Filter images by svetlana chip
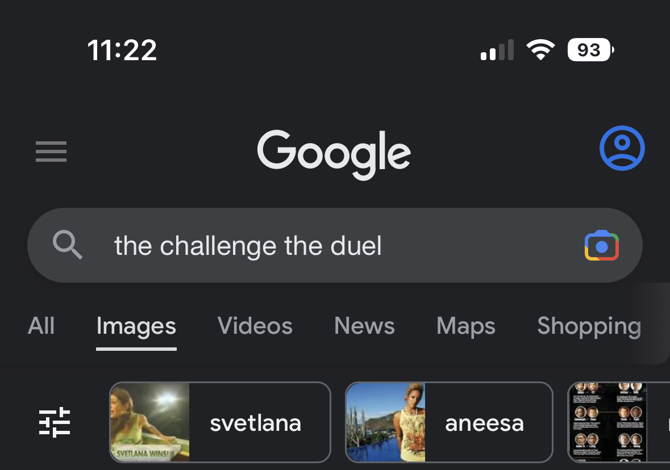670x470 pixels. tap(220, 422)
